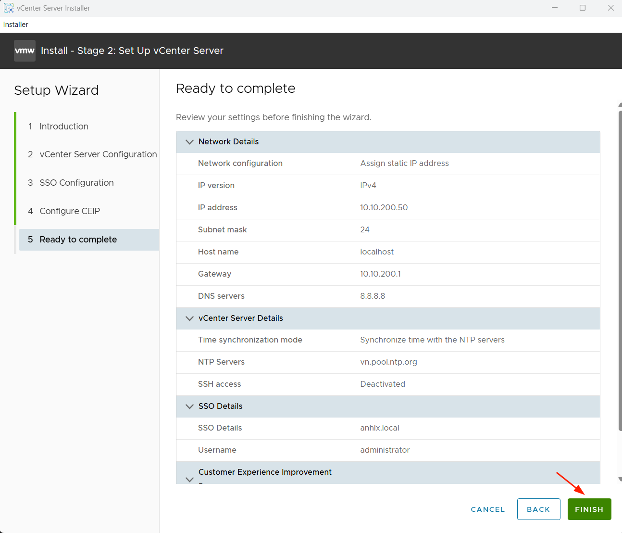Click the IP address row label
The width and height of the screenshot is (622, 533).
click(x=218, y=208)
